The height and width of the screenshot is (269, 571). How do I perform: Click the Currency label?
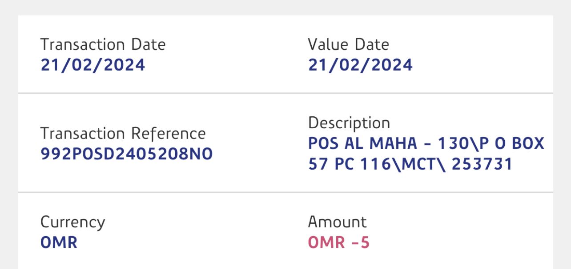click(x=72, y=222)
